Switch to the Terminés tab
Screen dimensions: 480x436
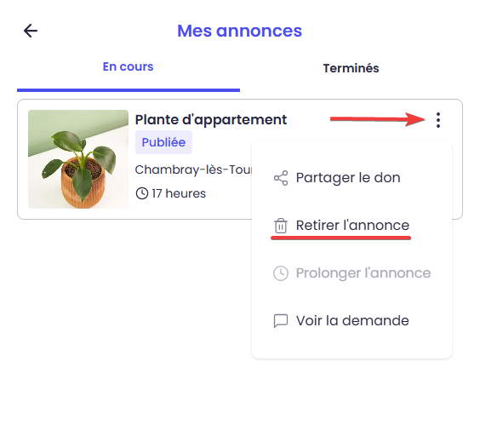point(351,68)
